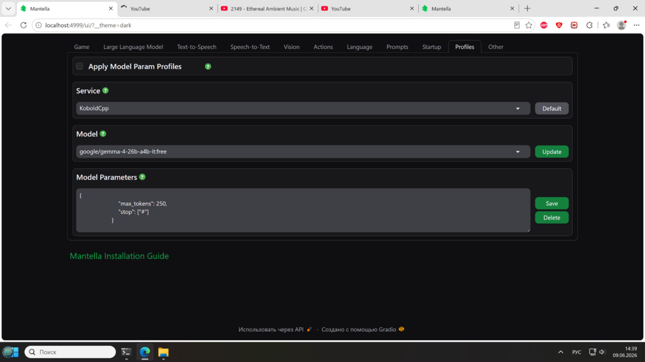Delete the model parameter profile

pyautogui.click(x=551, y=218)
